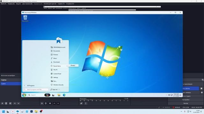Open Task View on the Sandbox taskbar
204x114 pixels.
pyautogui.click(x=53, y=95)
